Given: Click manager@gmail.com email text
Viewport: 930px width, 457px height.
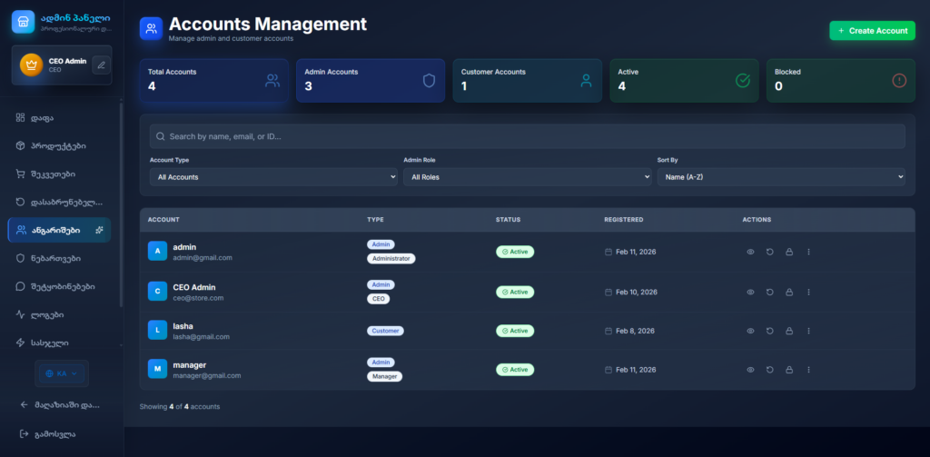Looking at the screenshot, I should point(207,376).
